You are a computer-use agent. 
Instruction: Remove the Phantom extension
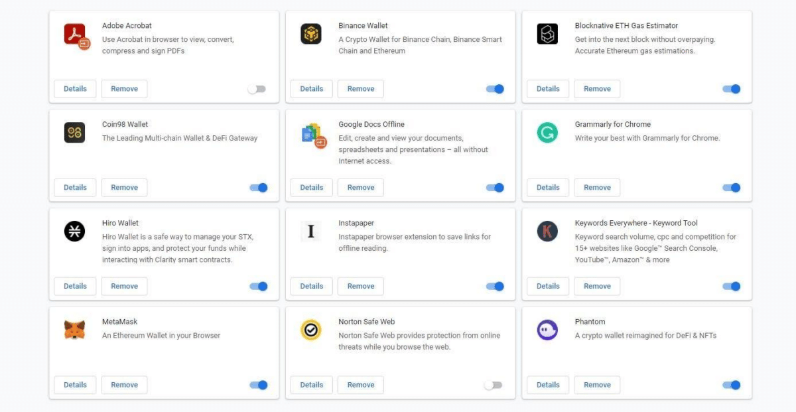point(597,385)
